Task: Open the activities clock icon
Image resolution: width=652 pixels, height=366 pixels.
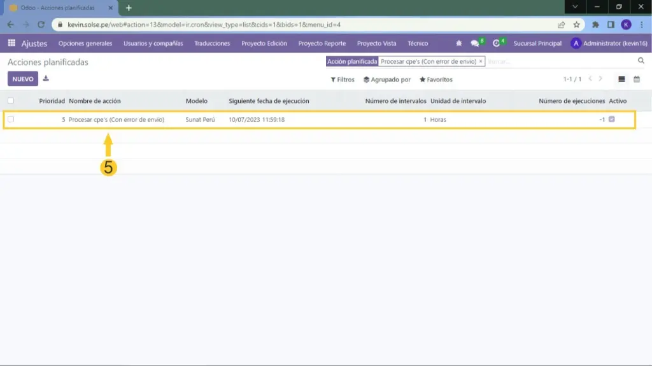Action: 497,43
